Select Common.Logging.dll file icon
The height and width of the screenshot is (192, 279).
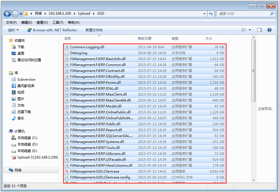coord(67,47)
